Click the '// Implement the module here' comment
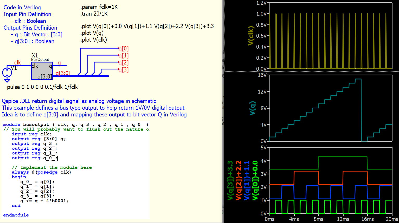 tap(52, 167)
